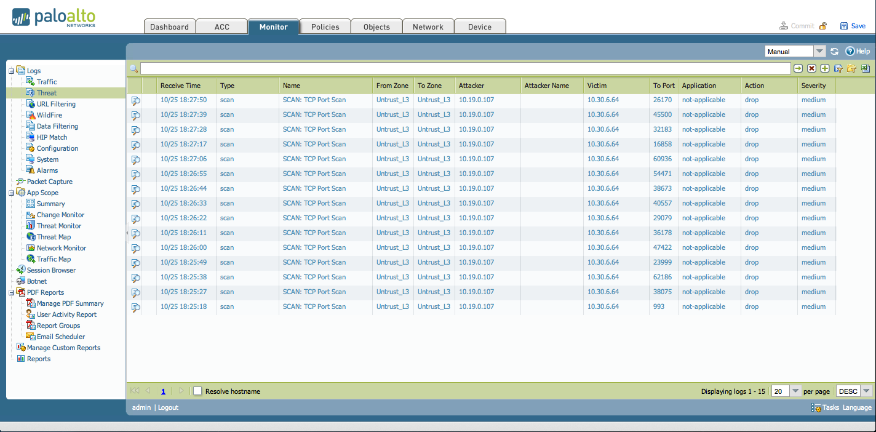Viewport: 876px width, 432px height.
Task: Click the Save Filter icon
Action: pyautogui.click(x=838, y=68)
